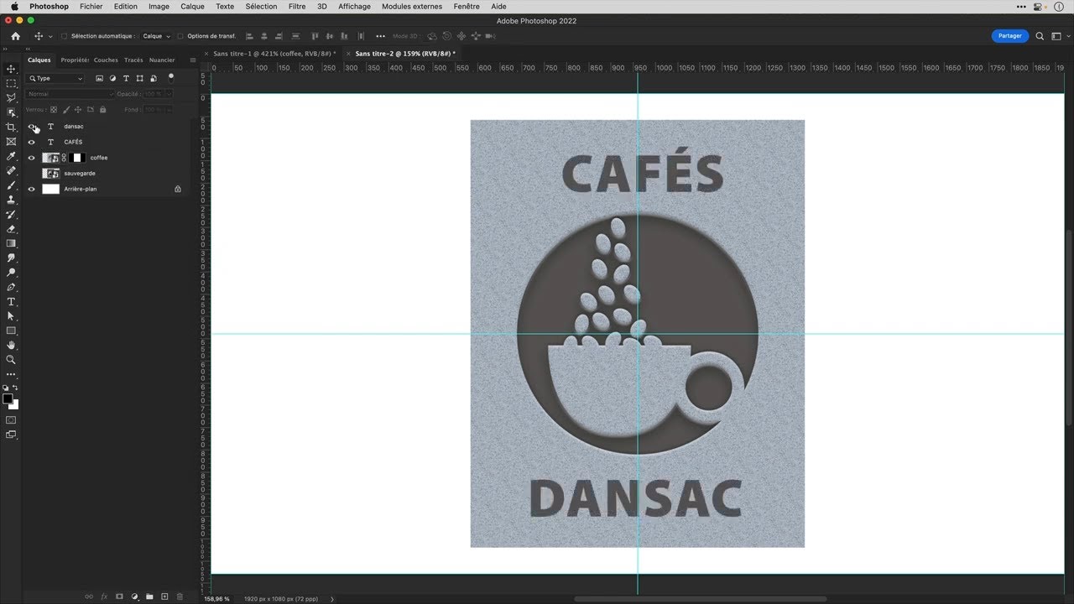Viewport: 1074px width, 604px height.
Task: Open the Affichage menu
Action: pyautogui.click(x=354, y=6)
